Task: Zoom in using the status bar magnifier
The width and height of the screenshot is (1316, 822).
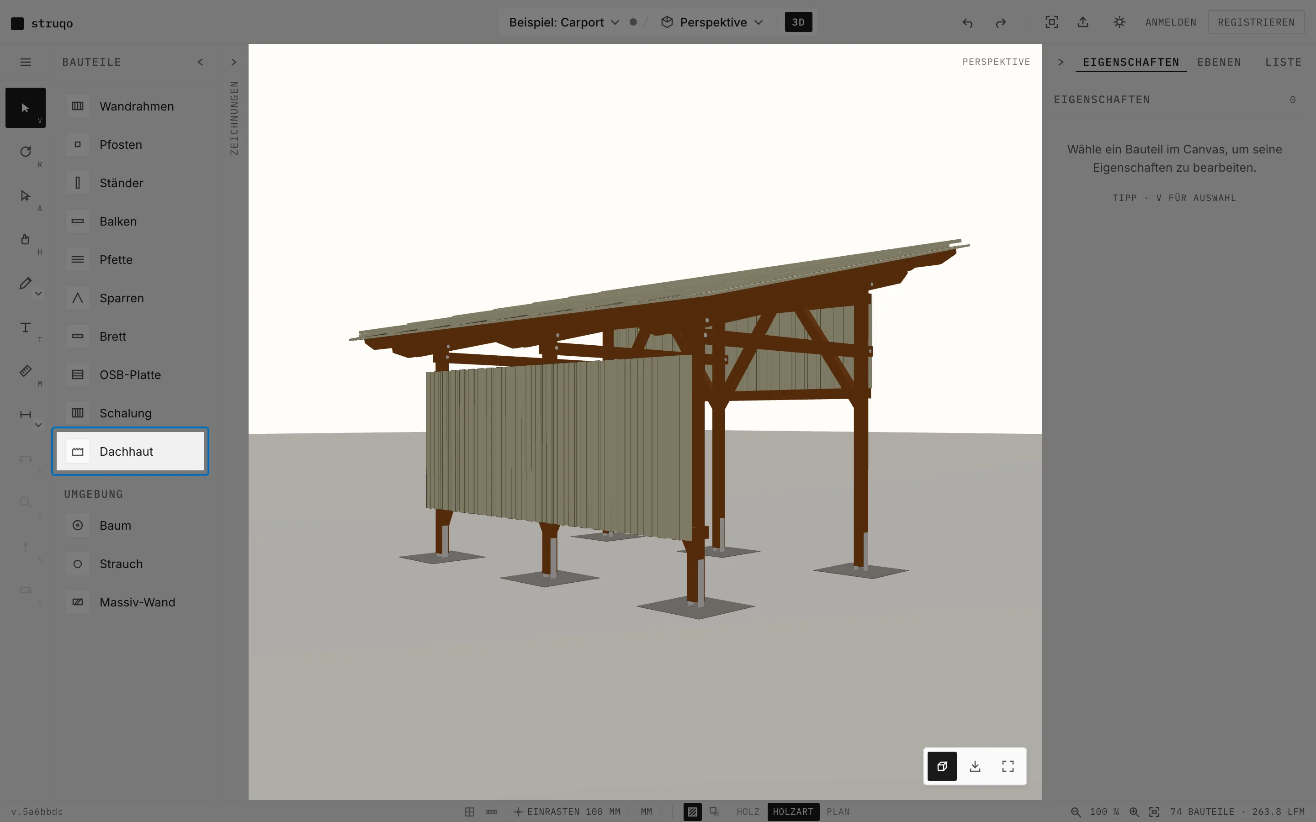Action: coord(1134,811)
